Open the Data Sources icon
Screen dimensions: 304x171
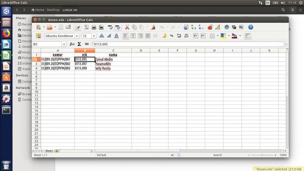tap(241, 27)
